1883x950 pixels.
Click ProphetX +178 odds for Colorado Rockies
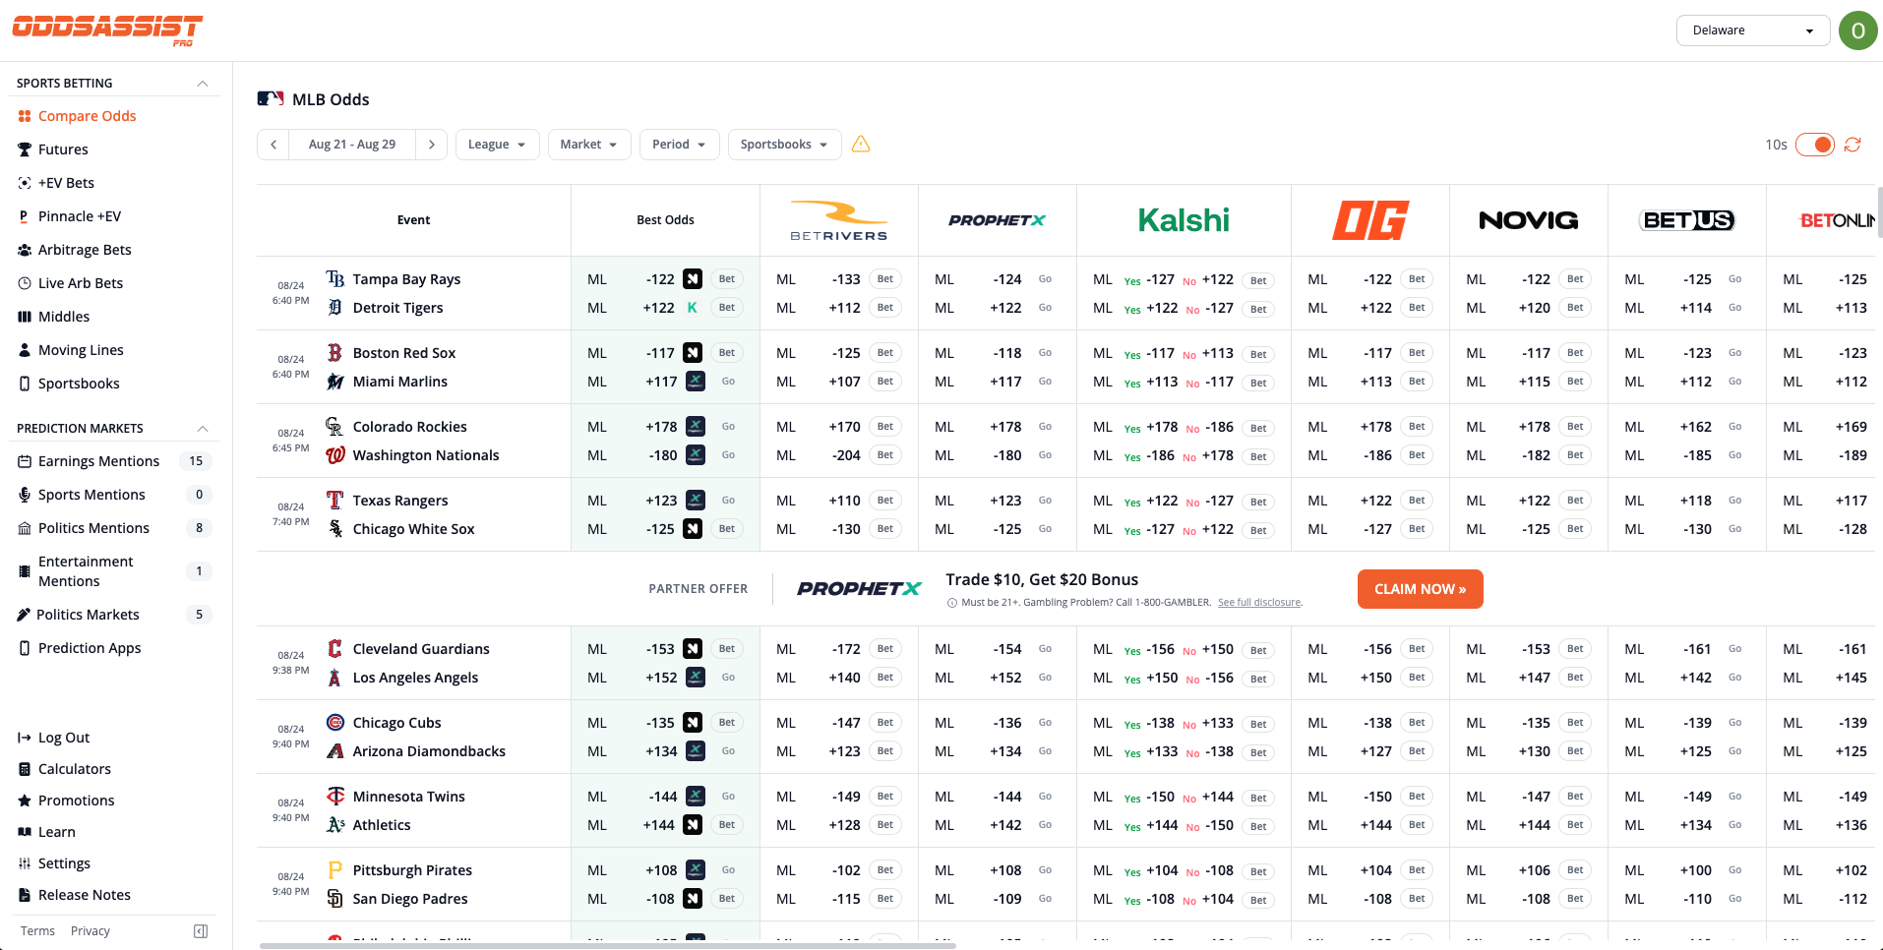pyautogui.click(x=1005, y=427)
